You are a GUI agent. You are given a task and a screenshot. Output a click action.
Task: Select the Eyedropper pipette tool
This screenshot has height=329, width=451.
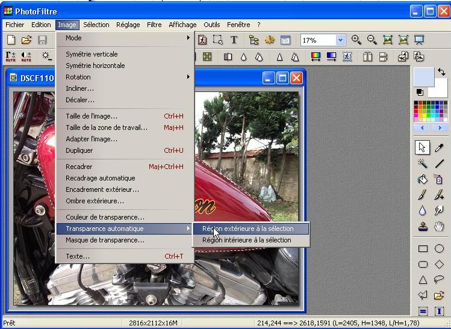[439, 148]
